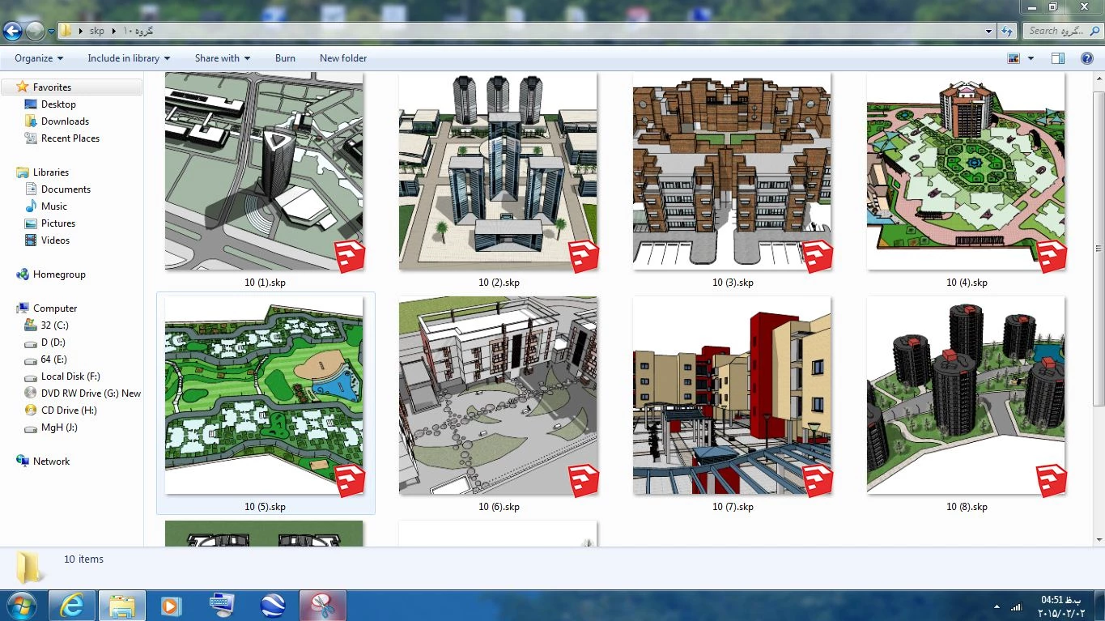The height and width of the screenshot is (621, 1105).
Task: Open the Windows Start button
Action: coord(20,605)
